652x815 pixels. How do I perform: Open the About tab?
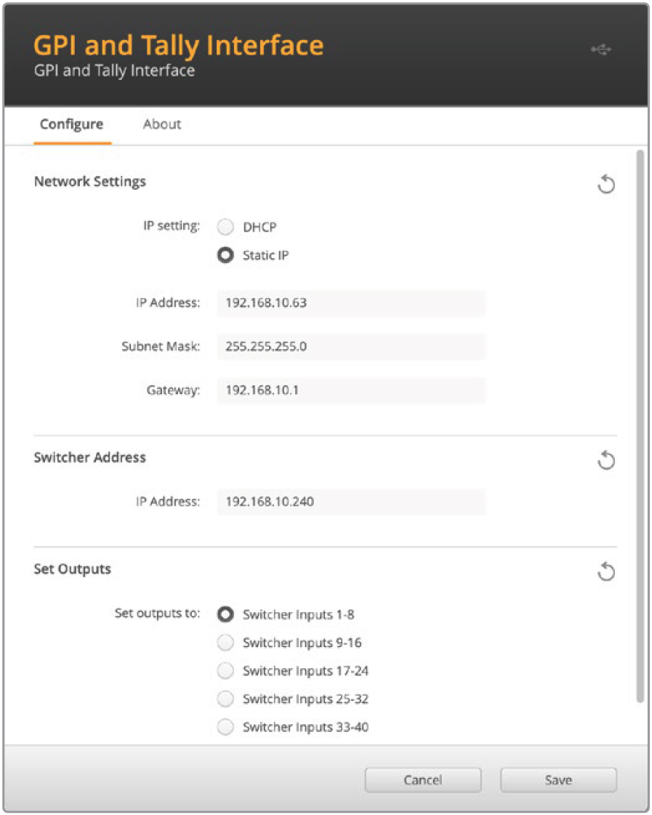162,124
